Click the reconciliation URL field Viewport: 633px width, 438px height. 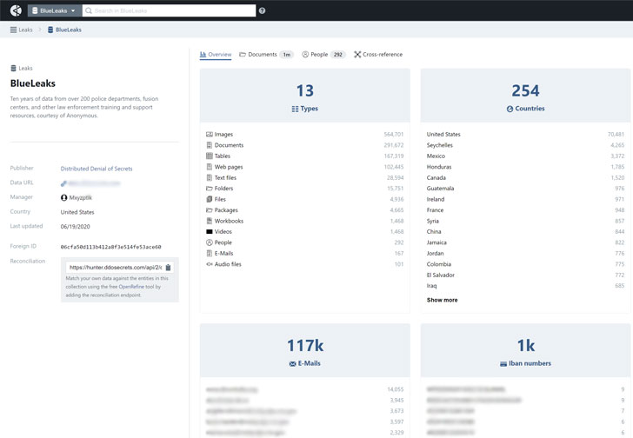click(114, 268)
